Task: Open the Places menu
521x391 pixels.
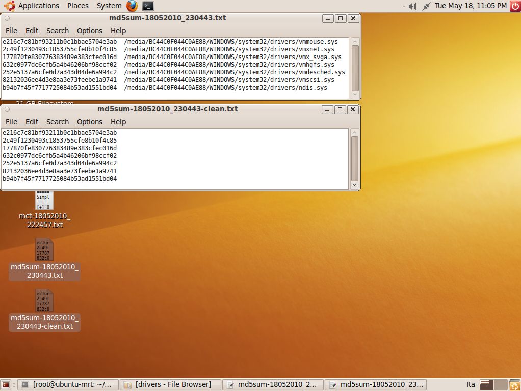Action: click(x=78, y=6)
